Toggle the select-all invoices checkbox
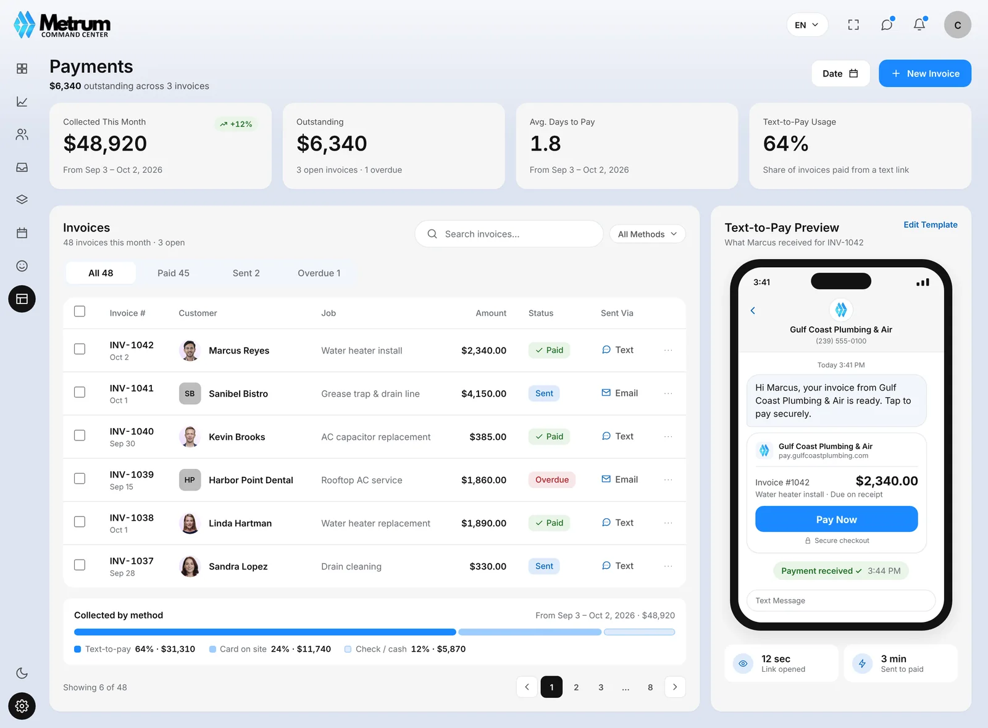 click(x=80, y=312)
